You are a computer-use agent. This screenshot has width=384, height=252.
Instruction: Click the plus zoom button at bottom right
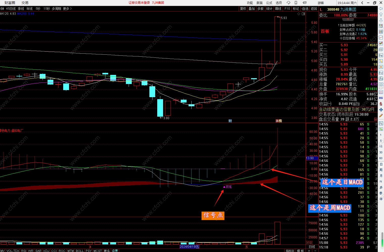click(x=309, y=250)
